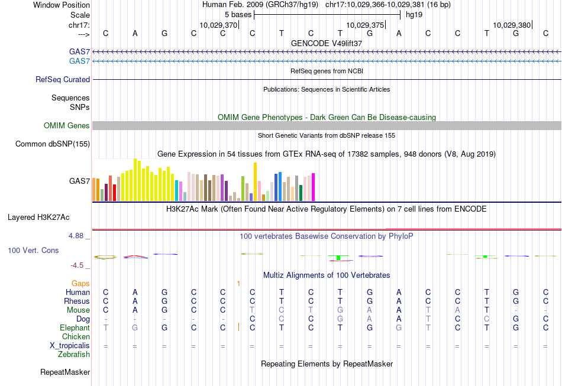Open the H3K27Ac Mark track title
This screenshot has height=386, width=562.
click(x=327, y=209)
